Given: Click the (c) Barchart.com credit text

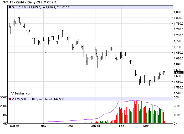Looking at the screenshot, I should [21, 93].
